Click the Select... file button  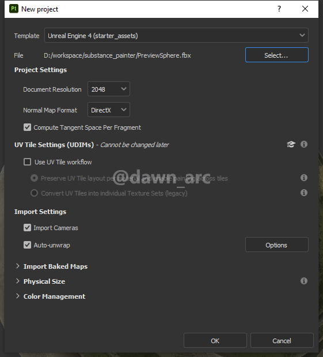pos(277,55)
